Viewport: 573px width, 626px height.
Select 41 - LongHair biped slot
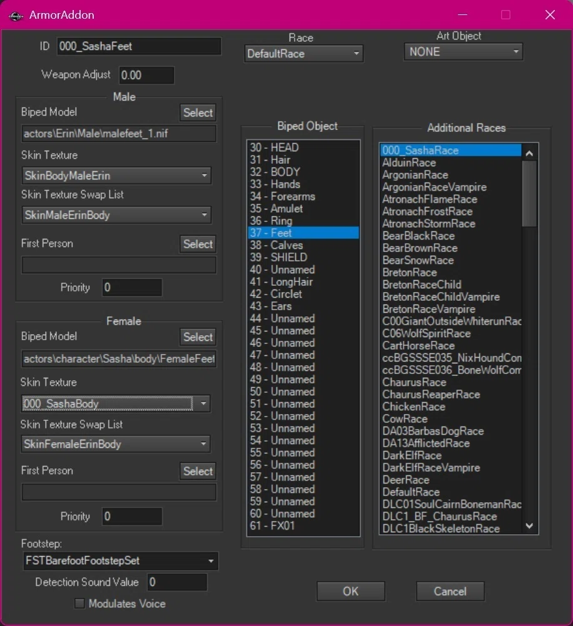pyautogui.click(x=303, y=282)
